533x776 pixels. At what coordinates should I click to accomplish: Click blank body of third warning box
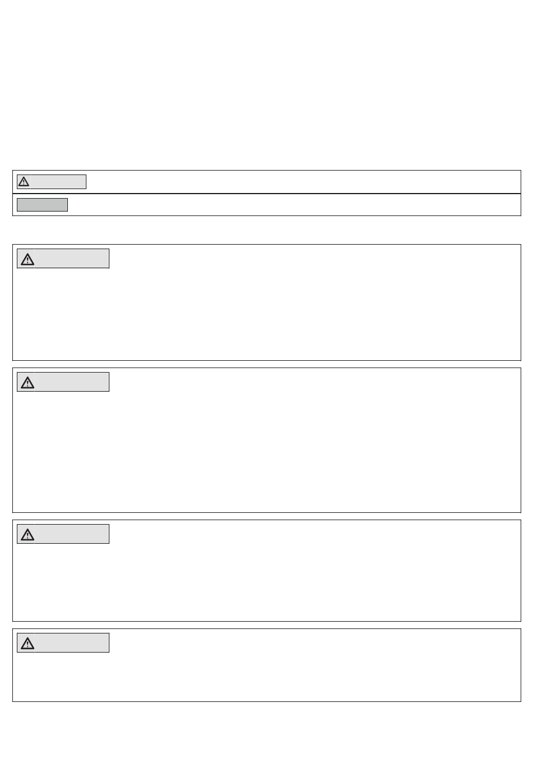pos(266,584)
